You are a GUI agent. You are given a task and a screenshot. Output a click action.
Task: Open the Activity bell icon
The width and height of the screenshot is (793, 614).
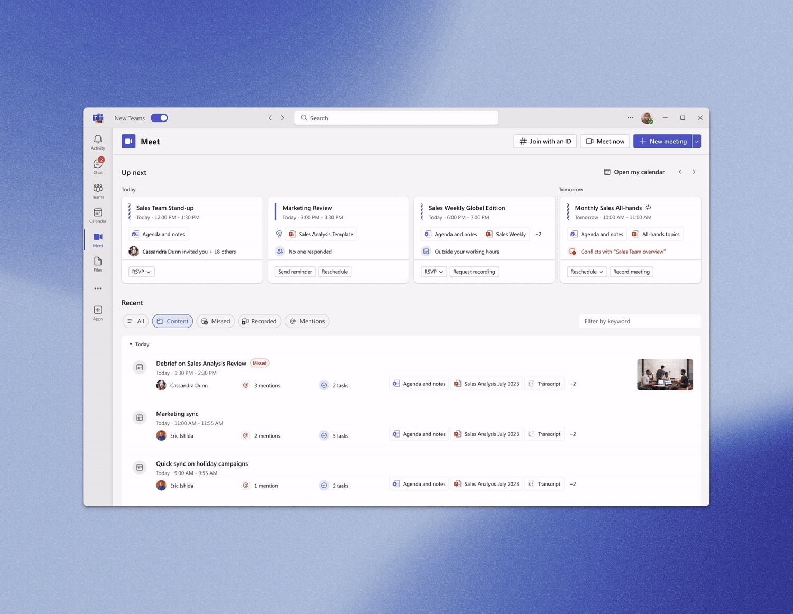[x=98, y=142]
